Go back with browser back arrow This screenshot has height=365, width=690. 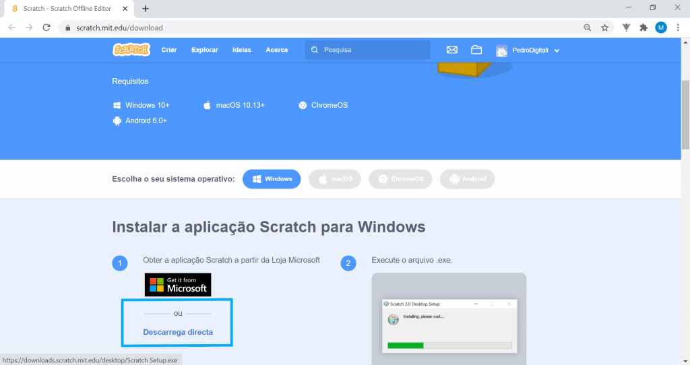pyautogui.click(x=12, y=28)
